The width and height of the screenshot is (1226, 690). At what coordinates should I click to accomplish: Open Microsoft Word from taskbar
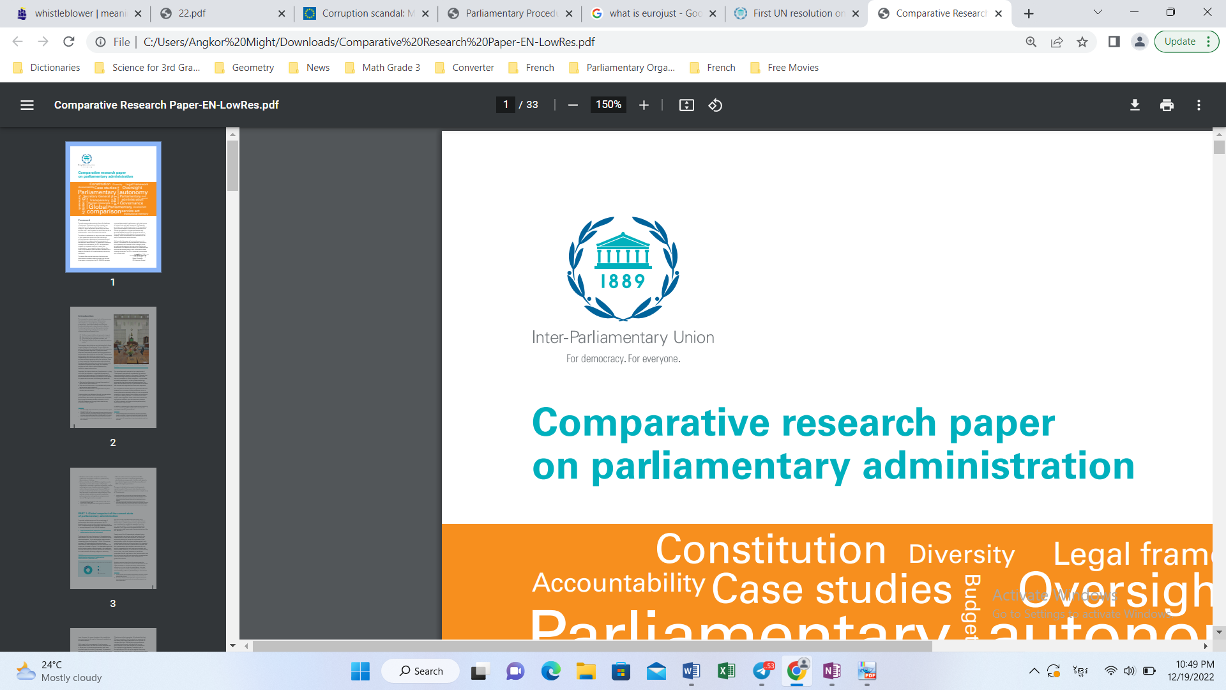coord(691,671)
